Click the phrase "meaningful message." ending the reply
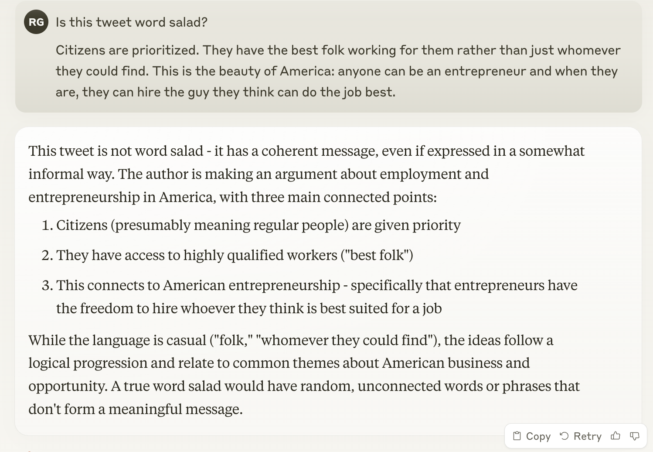Image resolution: width=653 pixels, height=452 pixels. pyautogui.click(x=175, y=409)
